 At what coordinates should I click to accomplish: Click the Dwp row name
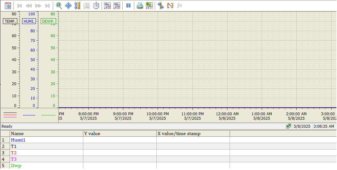(15, 166)
